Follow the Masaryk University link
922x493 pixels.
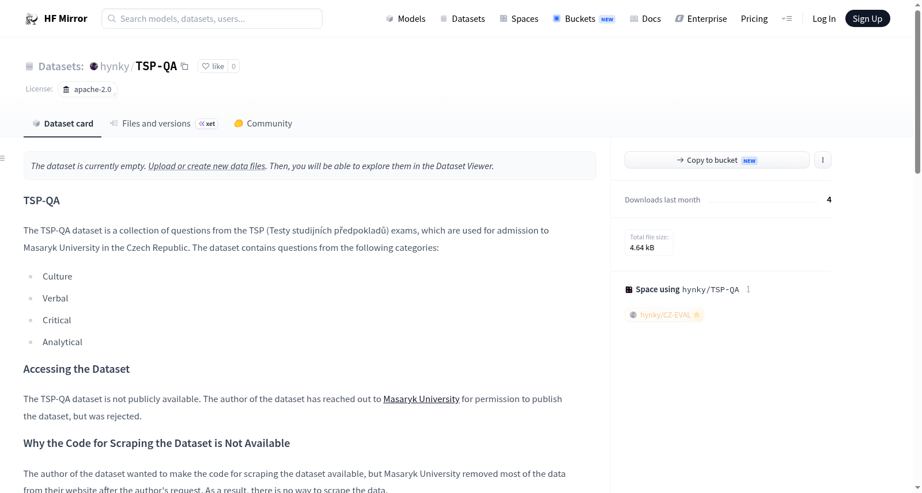(x=421, y=399)
